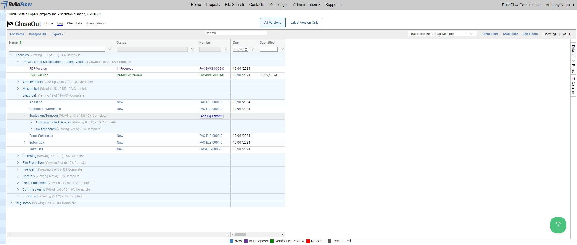The width and height of the screenshot is (577, 245).
Task: Click the Status column filter funnel icon
Action: click(192, 49)
